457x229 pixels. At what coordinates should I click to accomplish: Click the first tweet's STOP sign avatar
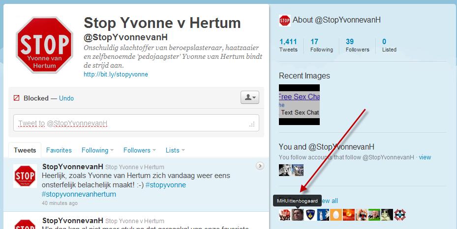pyautogui.click(x=25, y=176)
